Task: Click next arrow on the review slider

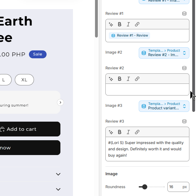Action: pos(60,102)
